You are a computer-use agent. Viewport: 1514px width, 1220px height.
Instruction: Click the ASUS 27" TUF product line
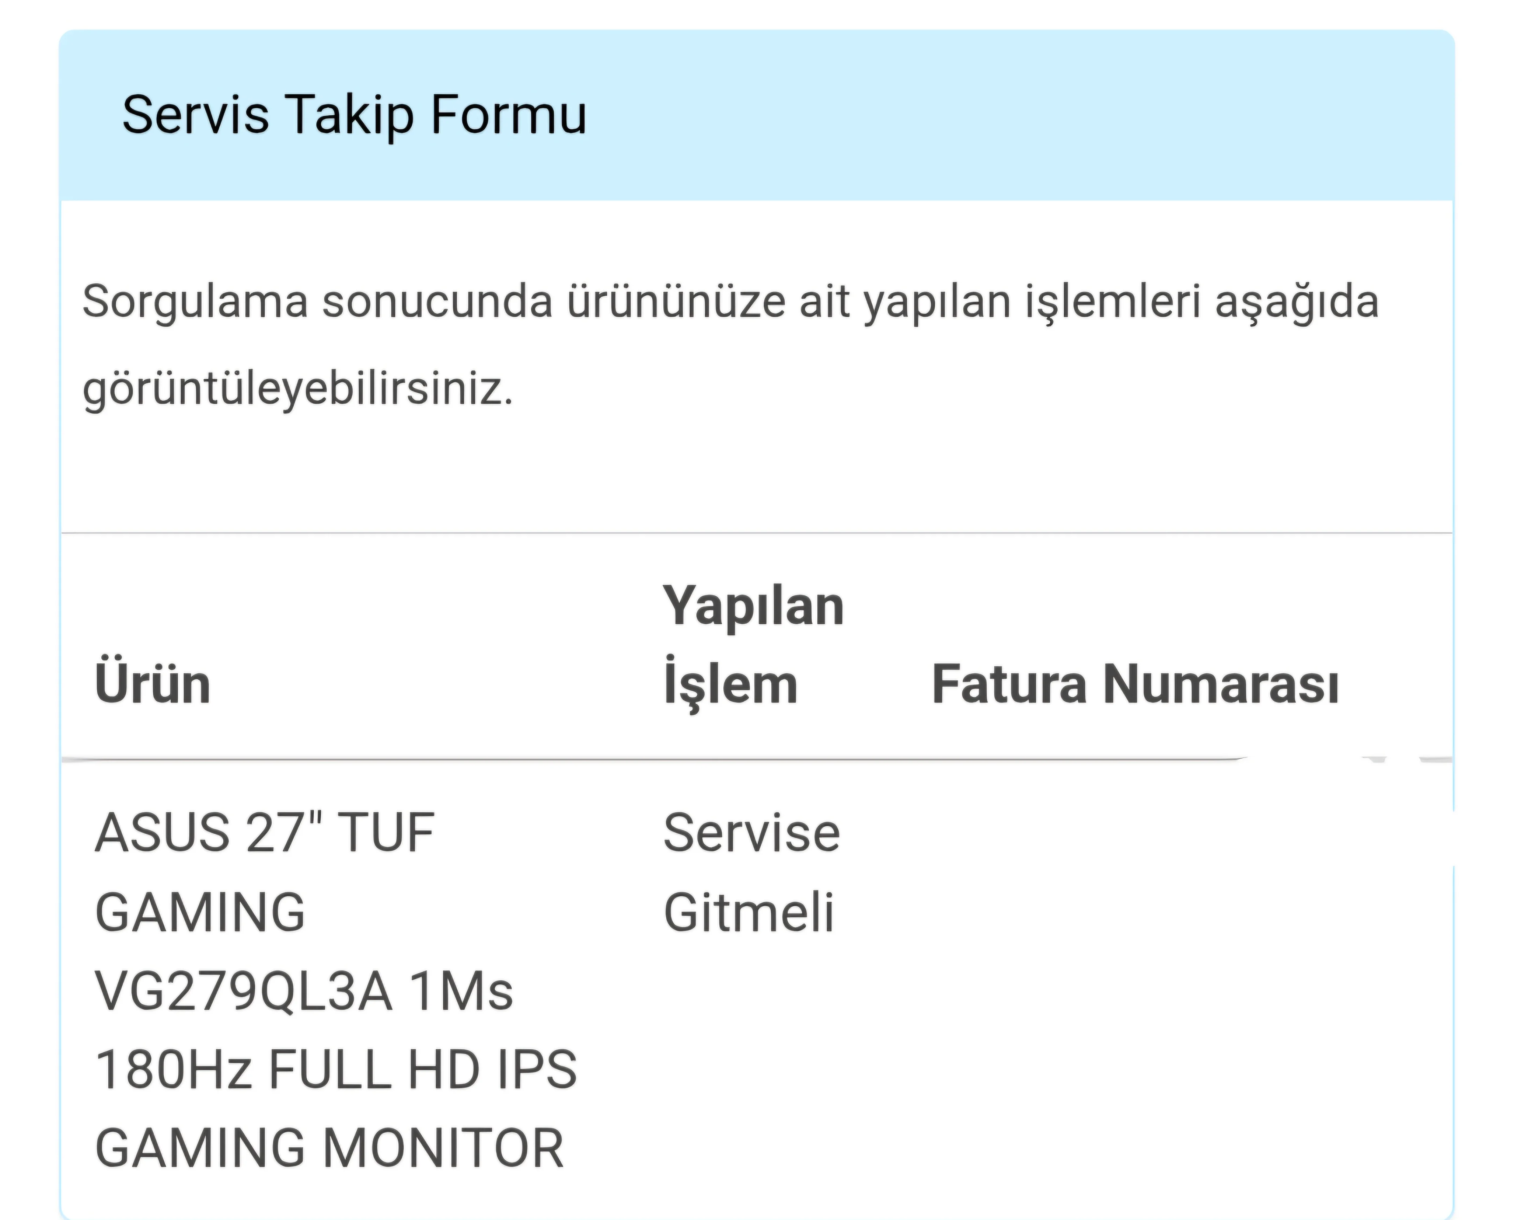265,833
